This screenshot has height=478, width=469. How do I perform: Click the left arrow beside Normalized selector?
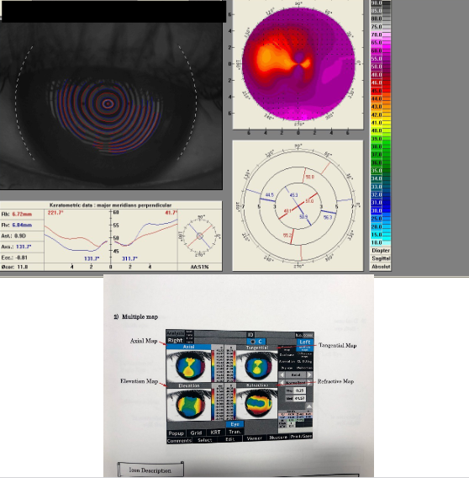tap(282, 383)
